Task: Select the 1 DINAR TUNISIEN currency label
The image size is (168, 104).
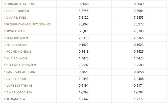Action: (x=17, y=11)
